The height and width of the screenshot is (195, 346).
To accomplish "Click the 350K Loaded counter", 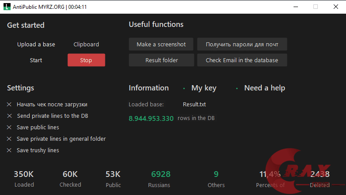I will click(24, 178).
